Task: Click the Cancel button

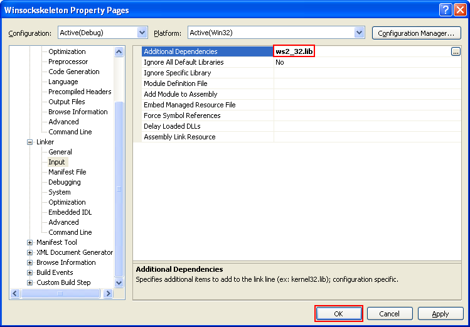Action: click(390, 314)
